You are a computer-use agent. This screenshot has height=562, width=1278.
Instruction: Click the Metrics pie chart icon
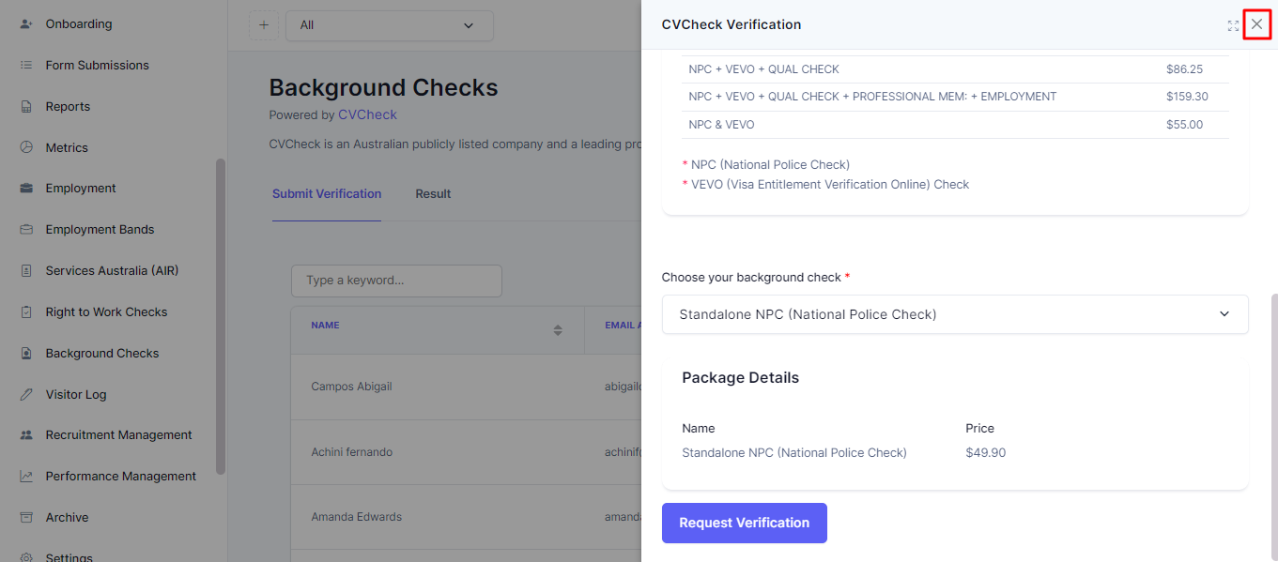point(26,147)
